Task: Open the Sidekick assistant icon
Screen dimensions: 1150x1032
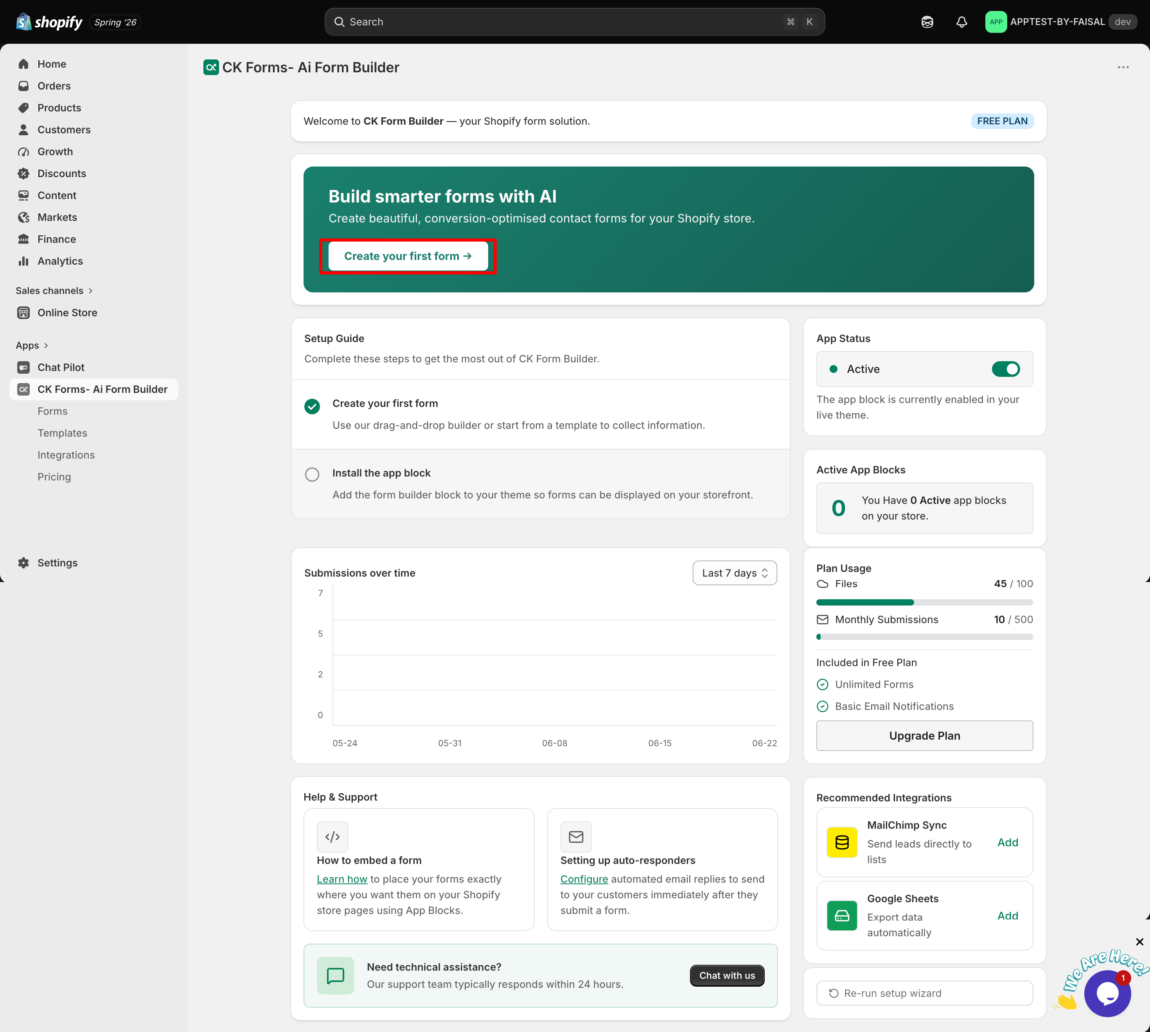Action: point(927,22)
